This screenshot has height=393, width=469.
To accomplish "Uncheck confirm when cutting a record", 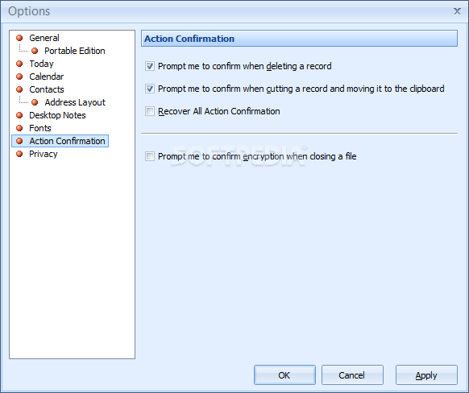I will 150,89.
